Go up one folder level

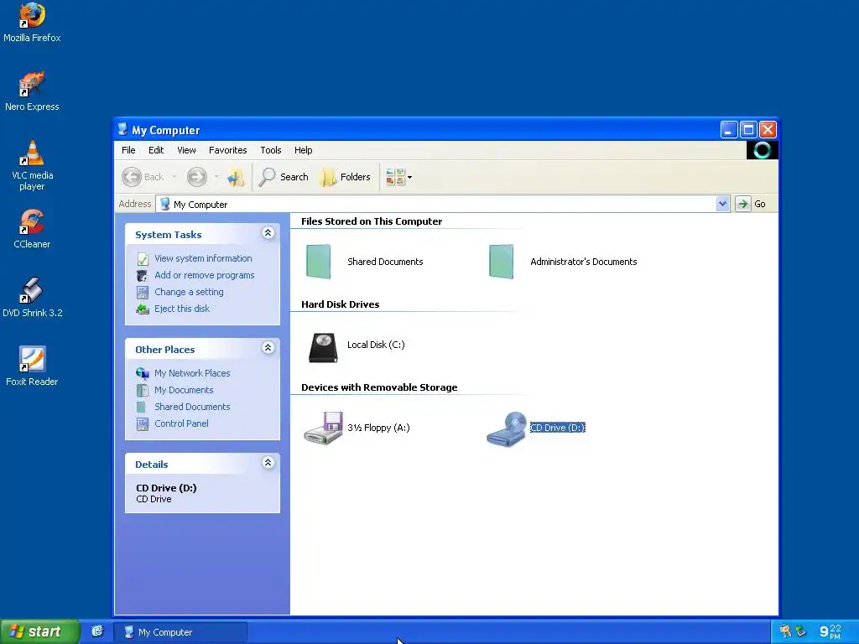tap(236, 177)
